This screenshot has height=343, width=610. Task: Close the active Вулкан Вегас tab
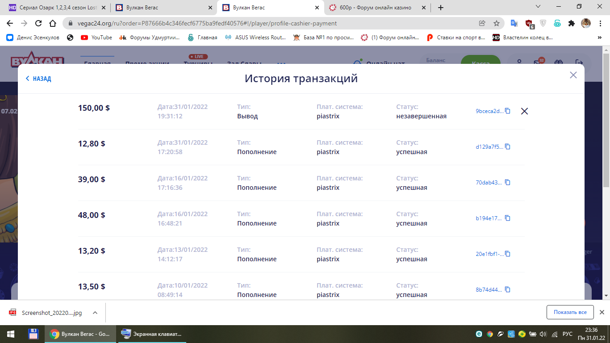[x=317, y=8]
